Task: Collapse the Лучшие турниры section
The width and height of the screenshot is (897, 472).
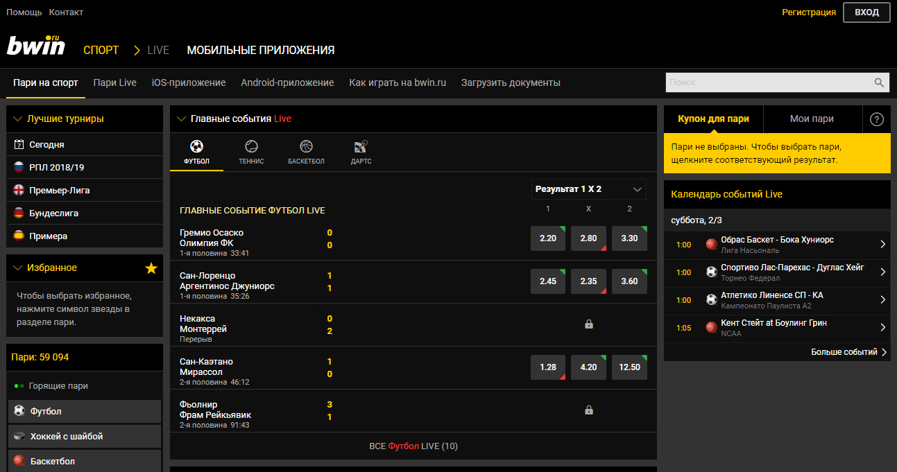Action: (x=18, y=119)
